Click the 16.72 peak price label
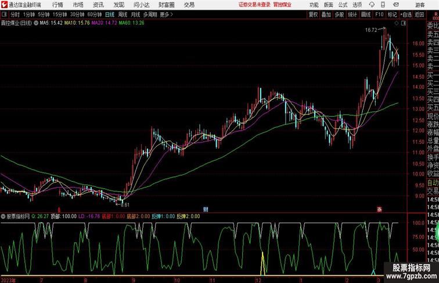 (x=371, y=30)
